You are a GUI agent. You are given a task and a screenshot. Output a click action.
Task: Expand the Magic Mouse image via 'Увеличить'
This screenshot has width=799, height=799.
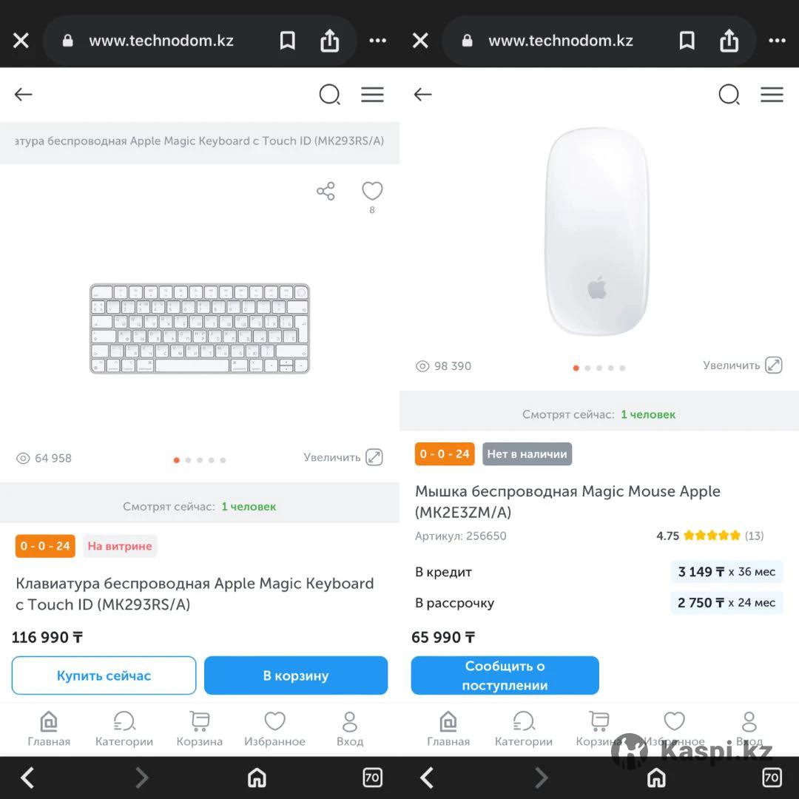[742, 365]
